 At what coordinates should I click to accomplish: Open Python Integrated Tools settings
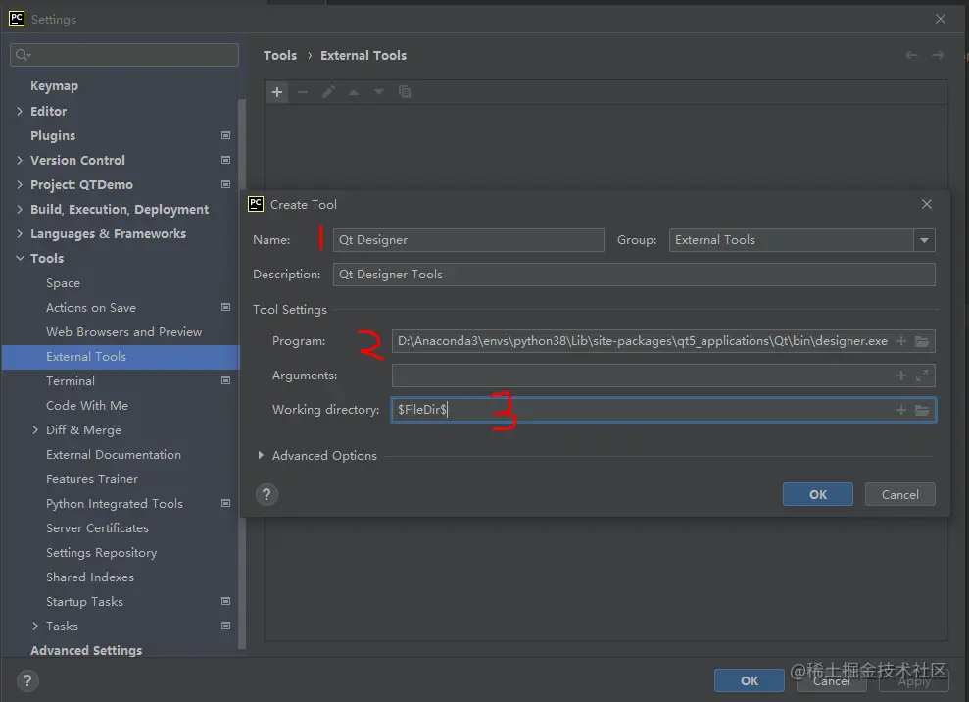[x=115, y=504]
